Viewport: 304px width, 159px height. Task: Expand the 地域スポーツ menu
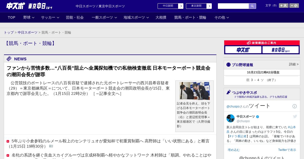click(136, 17)
